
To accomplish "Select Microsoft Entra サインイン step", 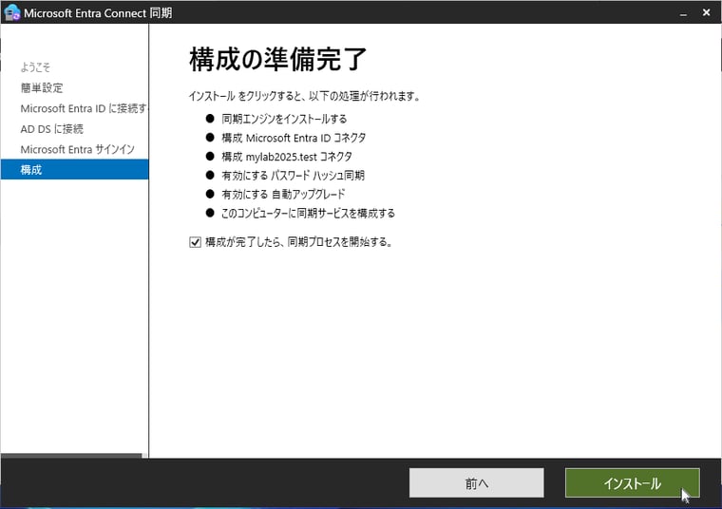I will [78, 149].
